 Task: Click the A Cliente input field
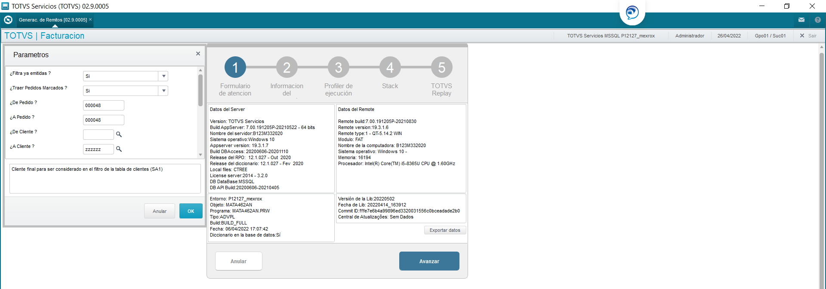coord(98,149)
